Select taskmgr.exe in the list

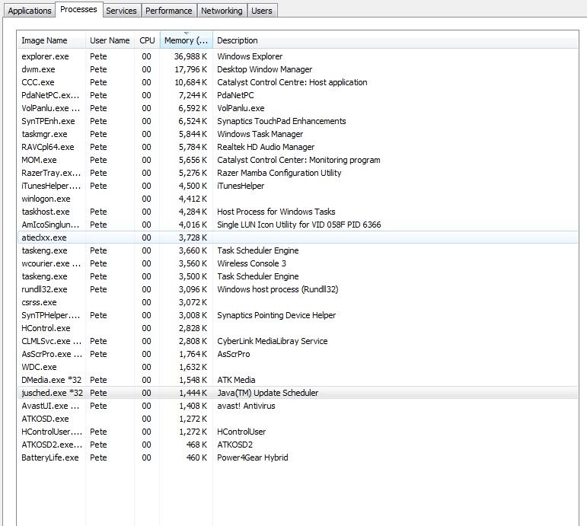click(x=298, y=134)
